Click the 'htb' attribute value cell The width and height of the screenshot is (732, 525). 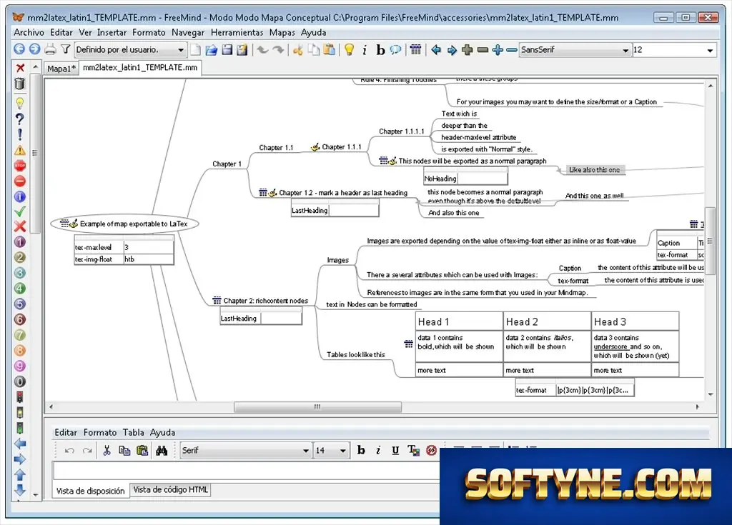coord(149,259)
